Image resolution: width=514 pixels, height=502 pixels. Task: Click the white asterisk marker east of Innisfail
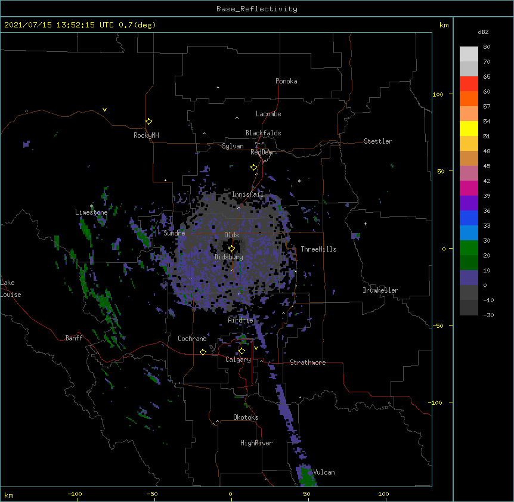tap(299, 181)
